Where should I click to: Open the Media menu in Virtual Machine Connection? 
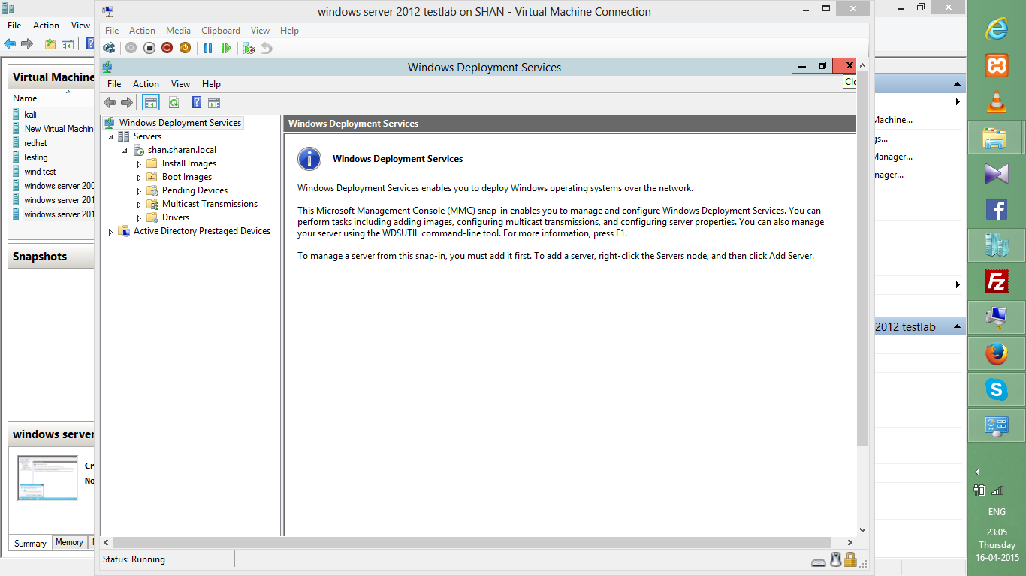click(x=178, y=31)
